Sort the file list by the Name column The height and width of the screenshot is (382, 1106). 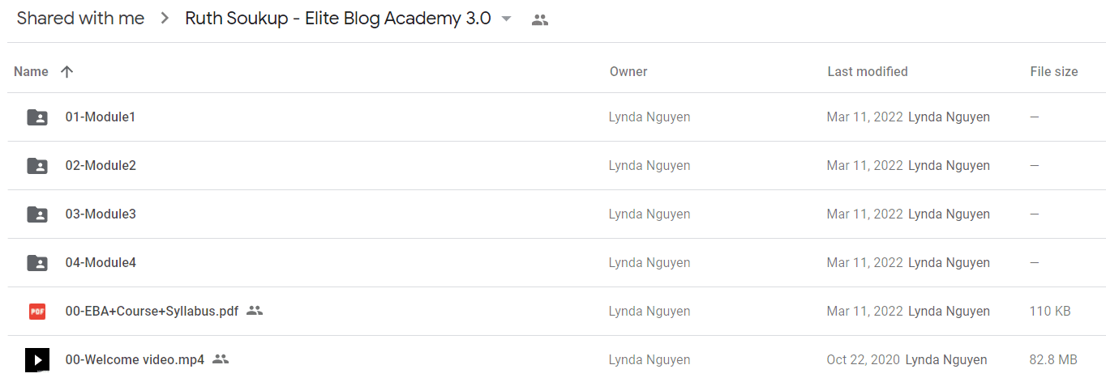coord(32,71)
